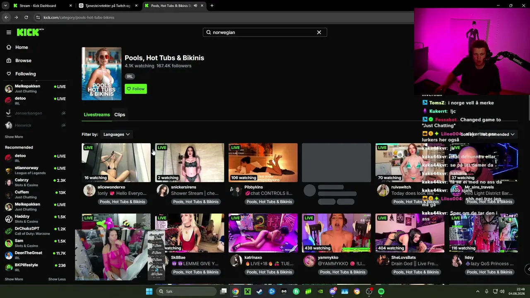Open the browser tab search dropdown

(x=5, y=6)
